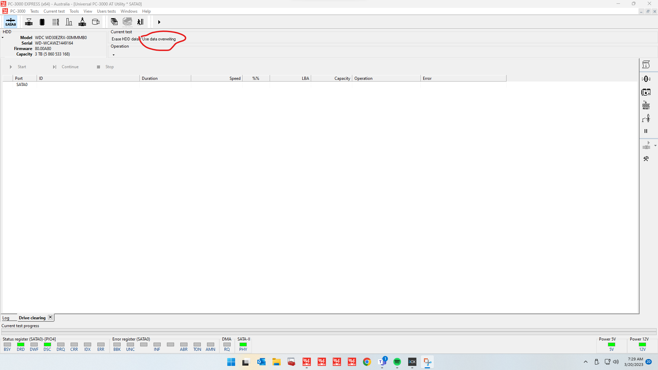Click the compass over disk icon

[82, 22]
